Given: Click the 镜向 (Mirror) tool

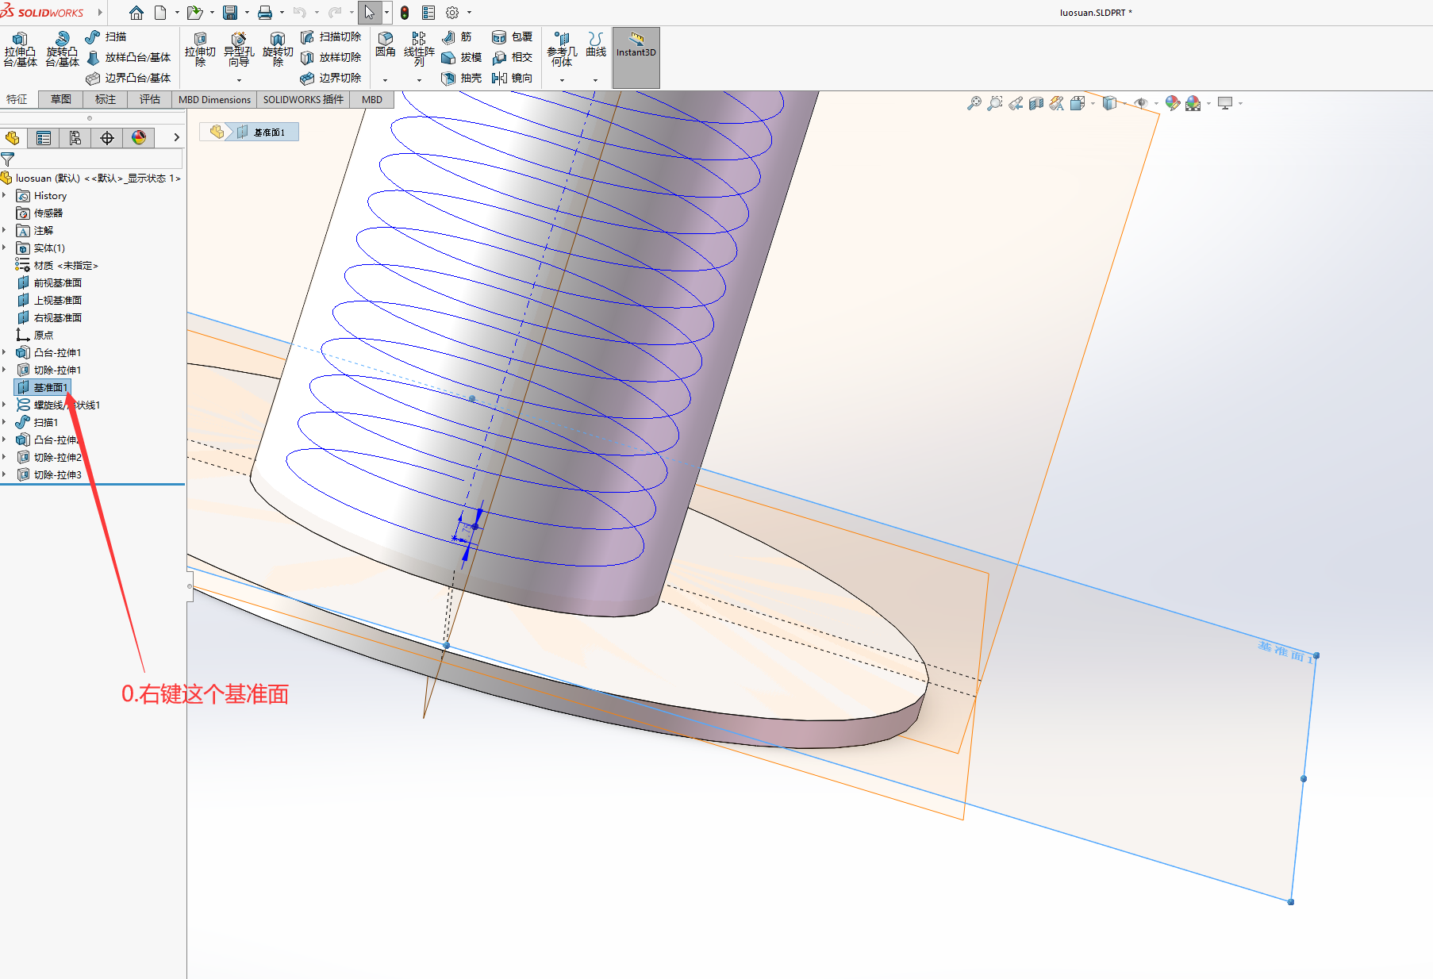Looking at the screenshot, I should [513, 78].
